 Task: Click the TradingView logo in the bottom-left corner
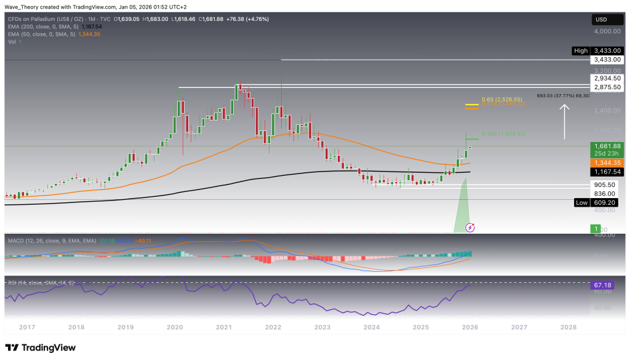pos(41,346)
